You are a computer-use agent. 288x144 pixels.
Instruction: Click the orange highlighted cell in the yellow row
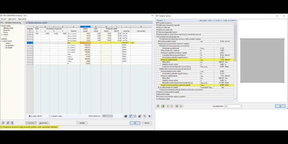coord(85,43)
